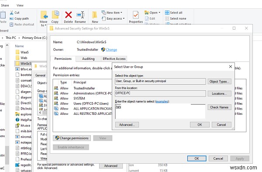Screen dimensions: 262x172
Task: Click the Cut icon in ribbon
Action: 11,13
